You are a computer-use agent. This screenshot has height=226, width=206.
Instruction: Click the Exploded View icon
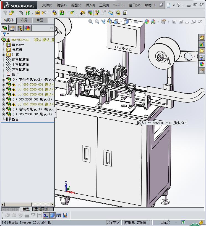coord(97,13)
